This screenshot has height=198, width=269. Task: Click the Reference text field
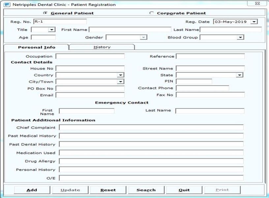(x=210, y=56)
